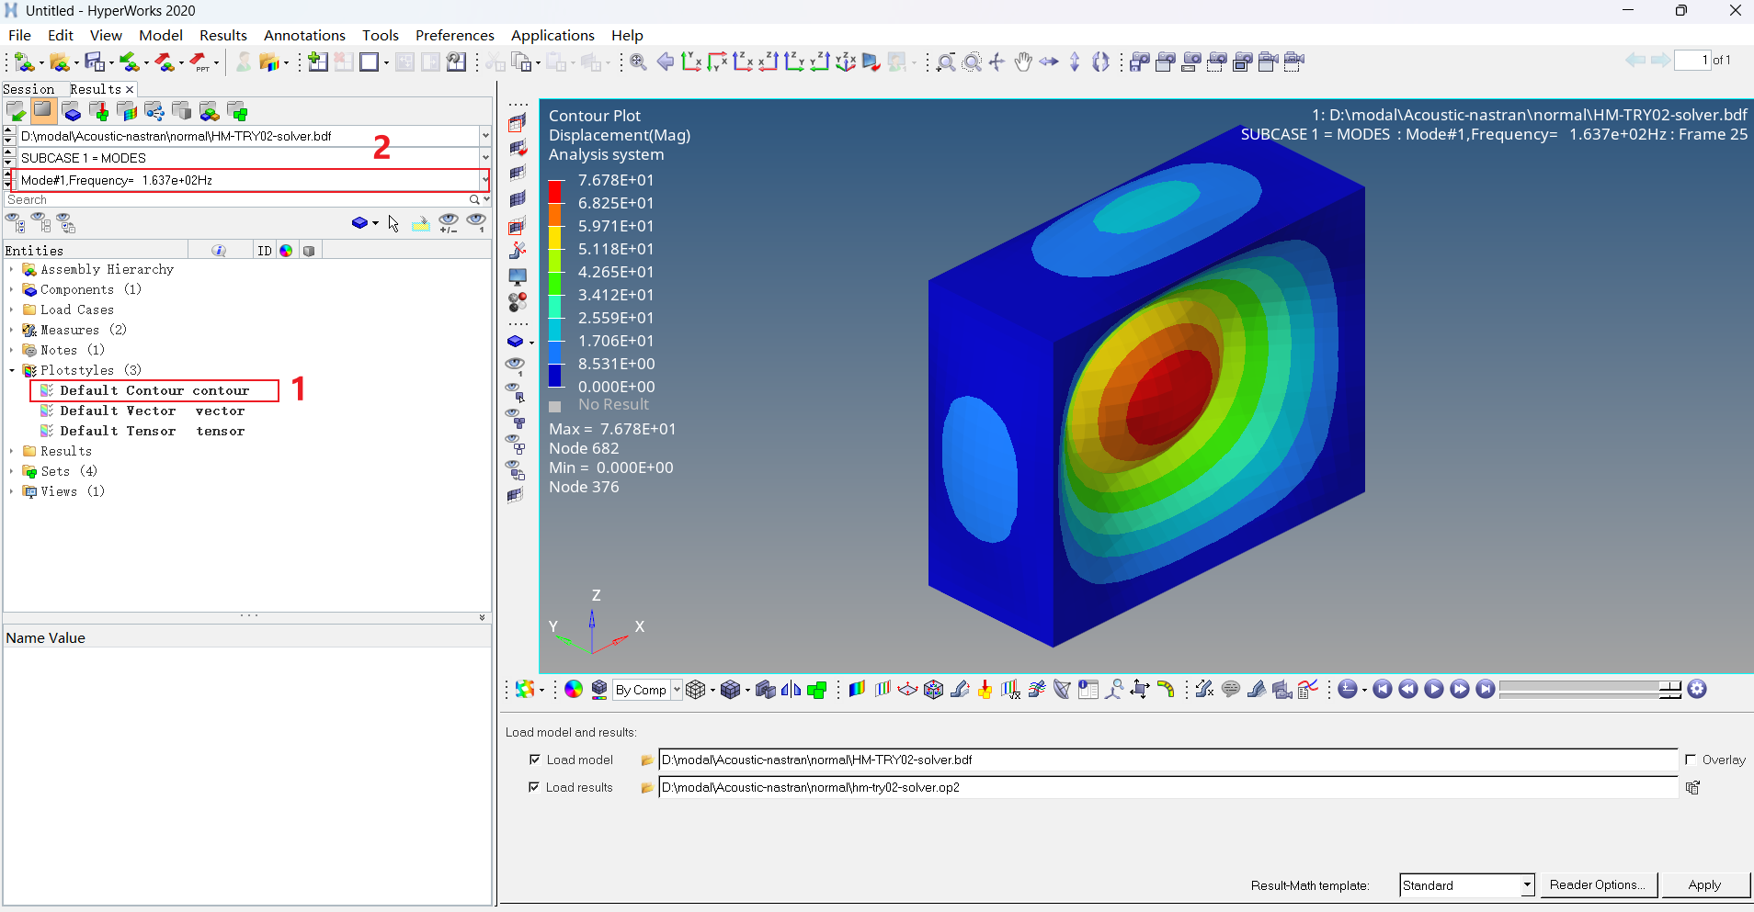
Task: Uncheck the Overlay checkbox
Action: [1691, 760]
